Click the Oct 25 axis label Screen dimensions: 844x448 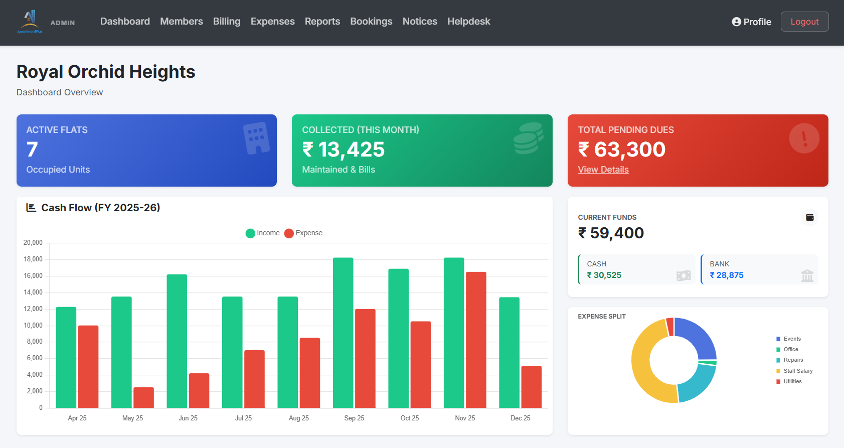click(410, 418)
